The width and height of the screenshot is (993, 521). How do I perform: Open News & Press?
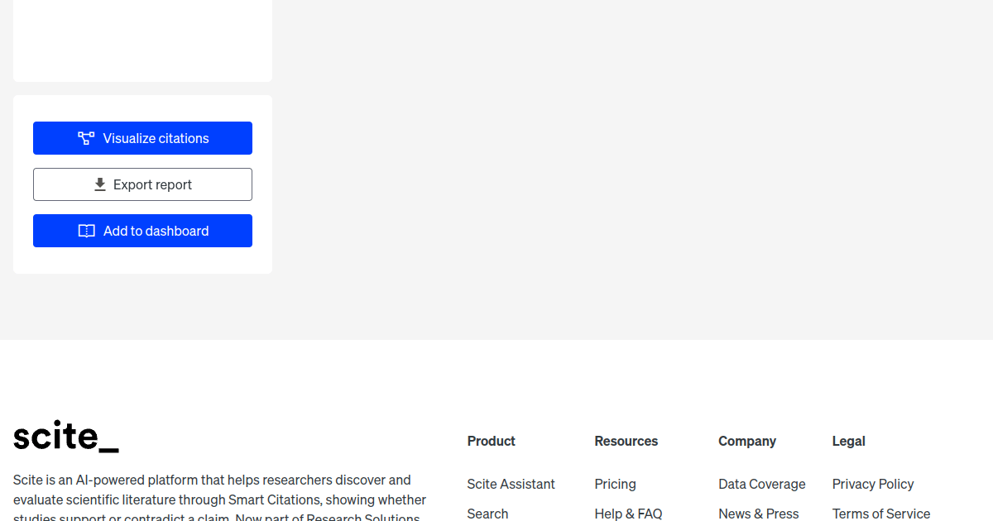[x=758, y=514]
